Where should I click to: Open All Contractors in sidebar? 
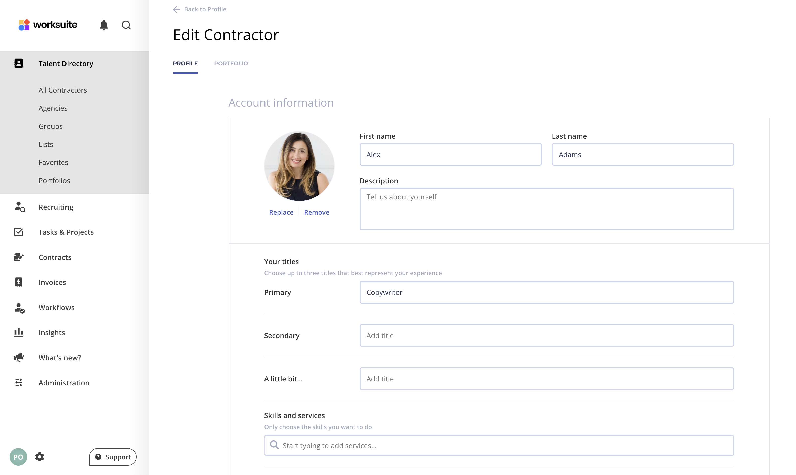coord(63,90)
